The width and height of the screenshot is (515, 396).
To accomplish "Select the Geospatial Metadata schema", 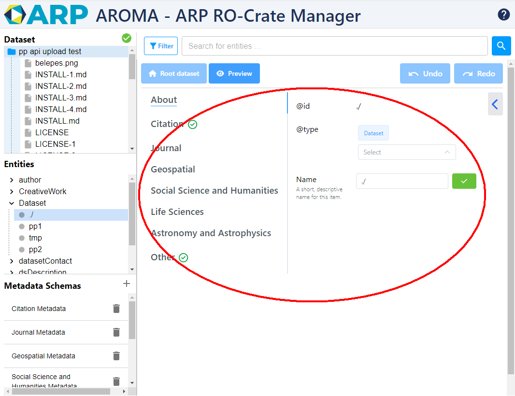I will point(43,356).
